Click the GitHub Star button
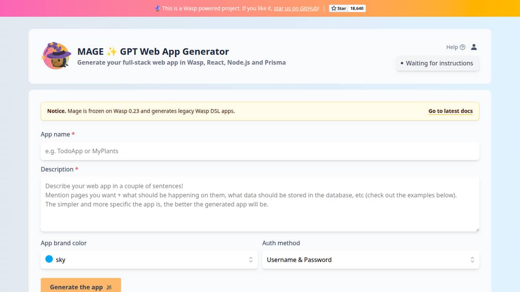The width and height of the screenshot is (520, 292). click(x=338, y=8)
